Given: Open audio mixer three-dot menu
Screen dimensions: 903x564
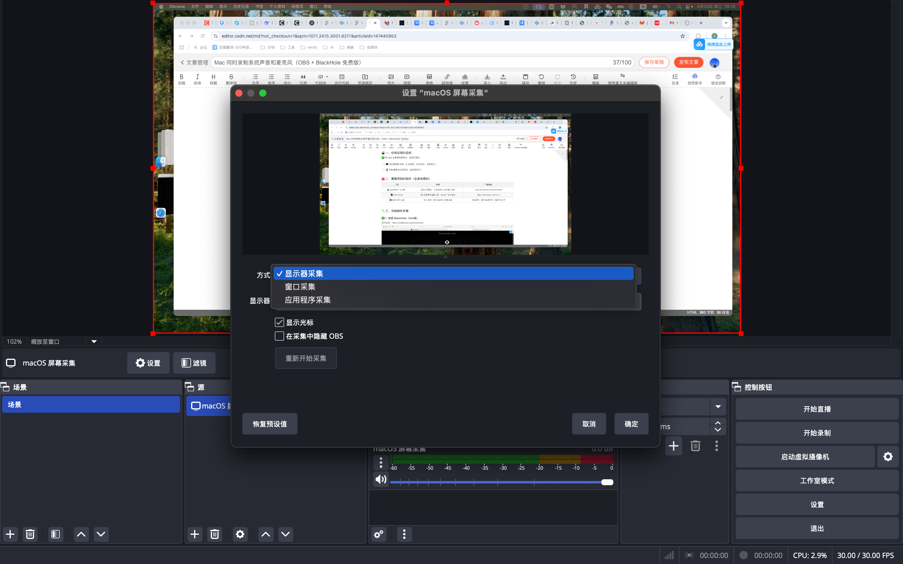Looking at the screenshot, I should [404, 534].
